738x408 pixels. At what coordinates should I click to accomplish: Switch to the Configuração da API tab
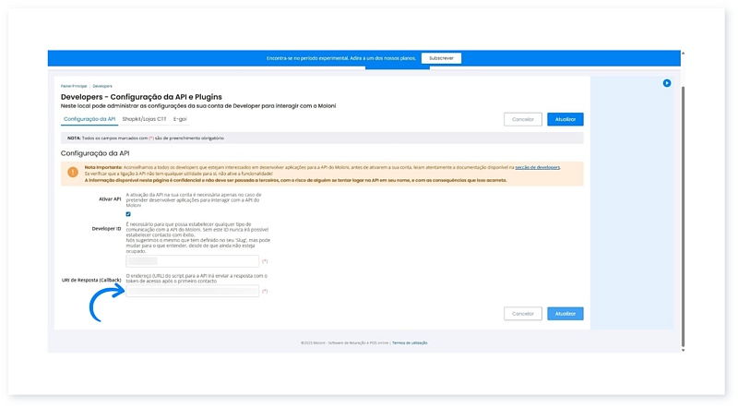pyautogui.click(x=89, y=119)
